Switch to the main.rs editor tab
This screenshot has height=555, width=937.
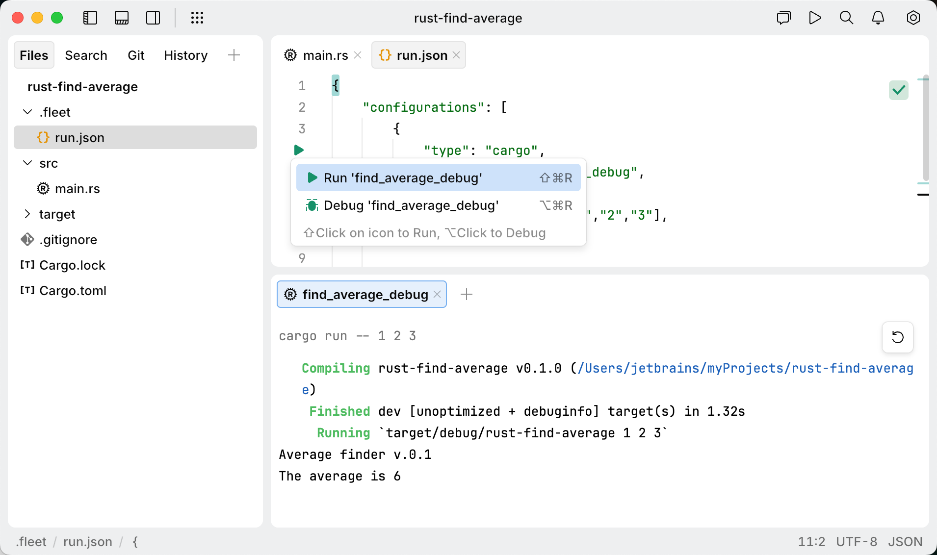pyautogui.click(x=318, y=55)
